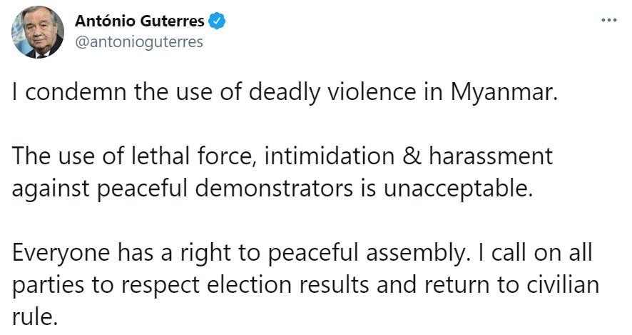Click the line starting "The use of lethal force"
The image size is (632, 335).
tap(282, 156)
